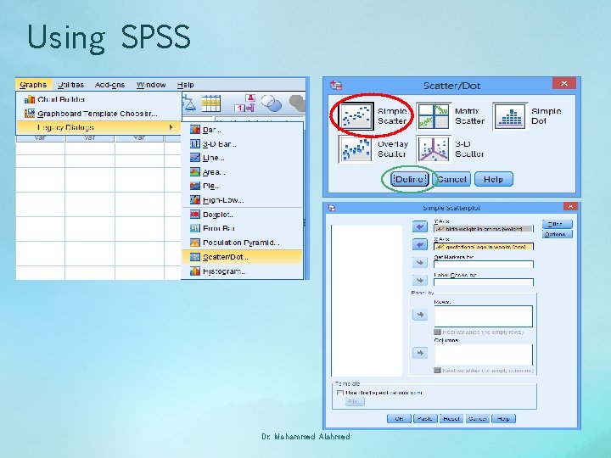Click the Label Cases by field
The height and width of the screenshot is (458, 611).
coord(483,282)
